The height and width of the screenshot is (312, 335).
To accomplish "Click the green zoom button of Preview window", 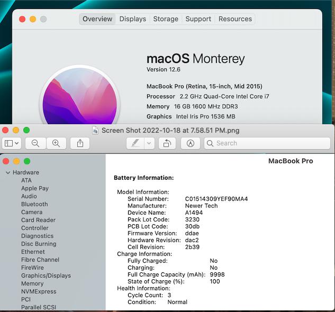I will pyautogui.click(x=26, y=130).
